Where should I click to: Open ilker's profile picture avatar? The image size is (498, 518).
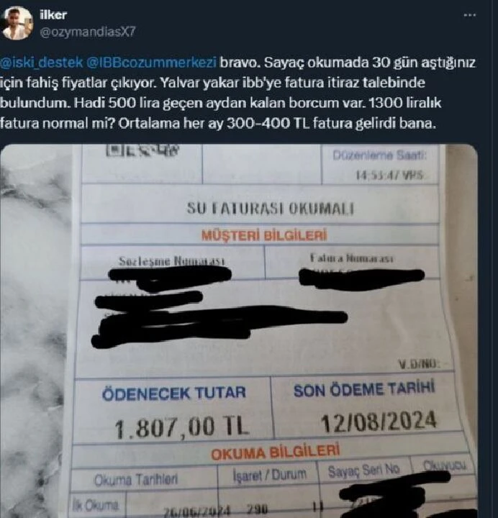pos(17,24)
